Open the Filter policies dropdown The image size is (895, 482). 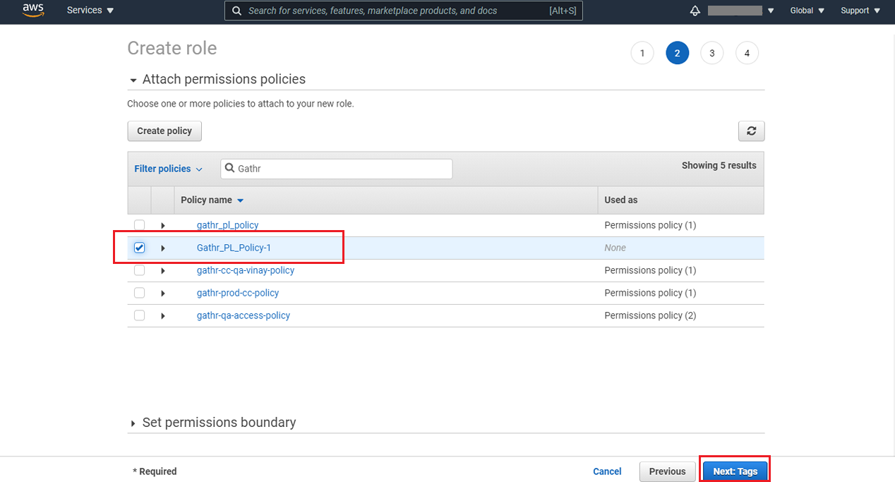(x=168, y=169)
